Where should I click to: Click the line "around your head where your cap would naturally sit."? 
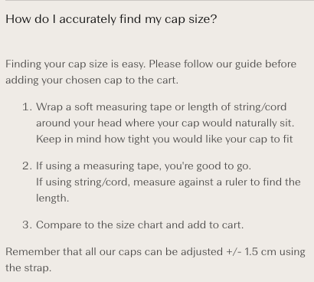(165, 123)
